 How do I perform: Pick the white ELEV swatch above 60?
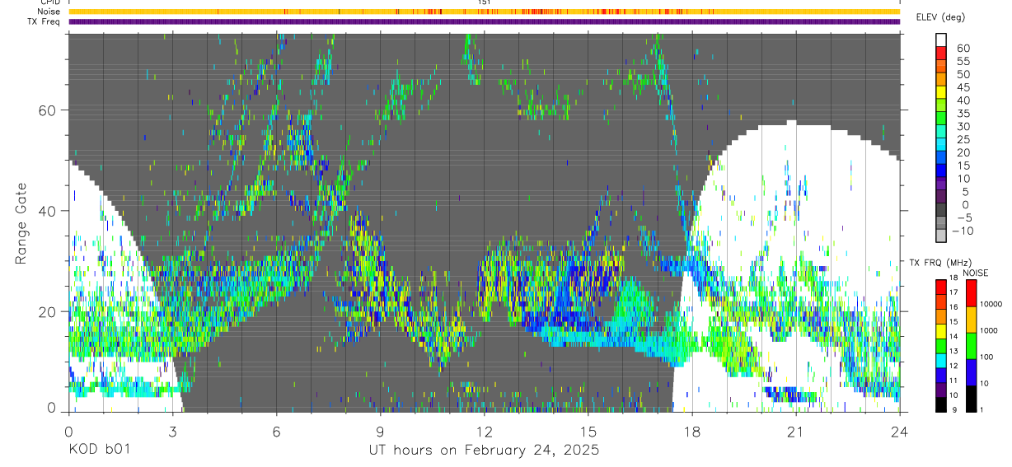point(941,40)
